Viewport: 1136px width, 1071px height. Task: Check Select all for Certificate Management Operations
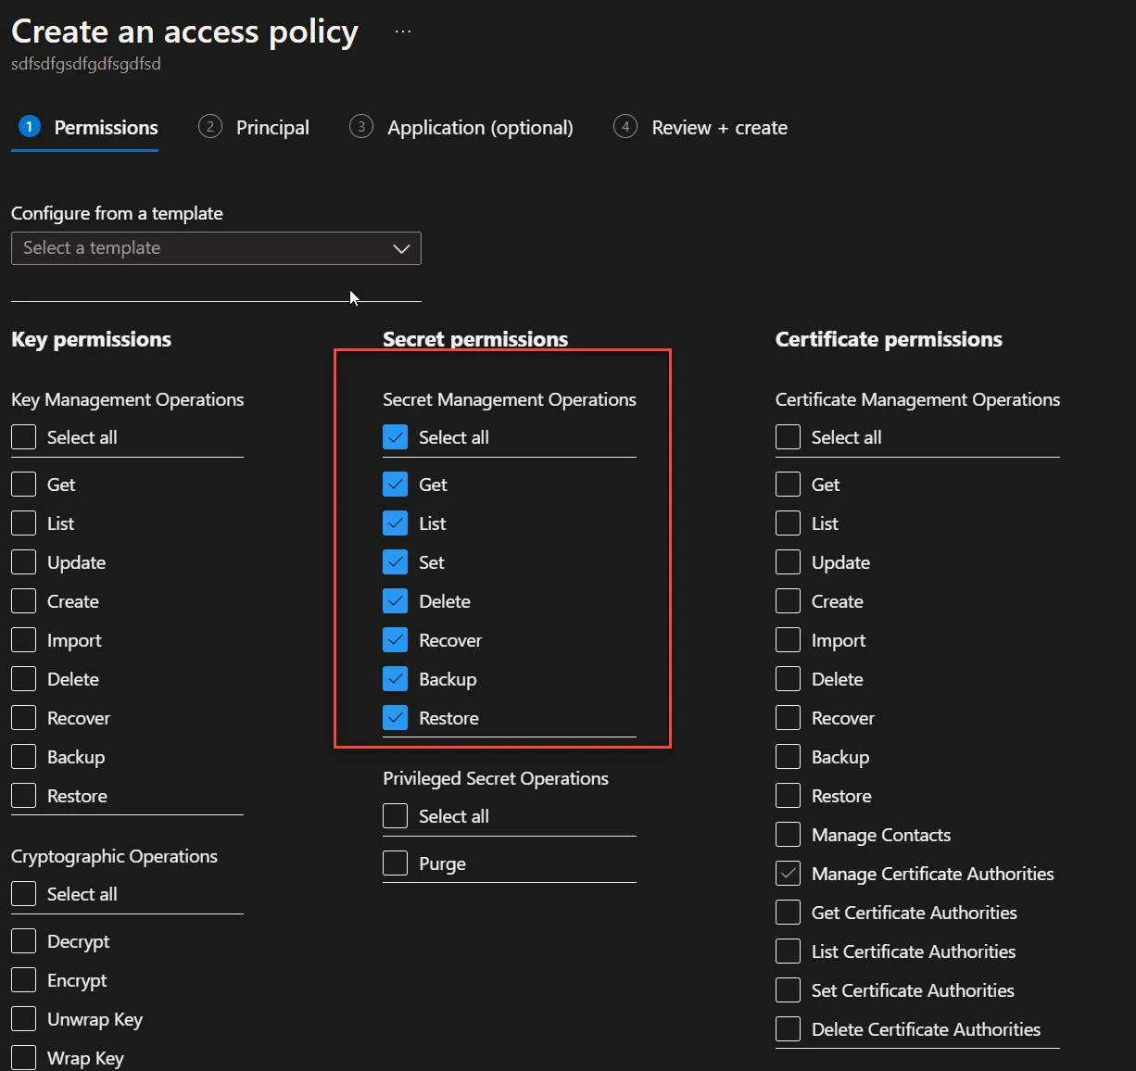(789, 437)
